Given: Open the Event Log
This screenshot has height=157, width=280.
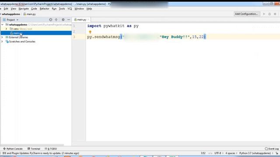Looking at the screenshot, I should pyautogui.click(x=272, y=149).
